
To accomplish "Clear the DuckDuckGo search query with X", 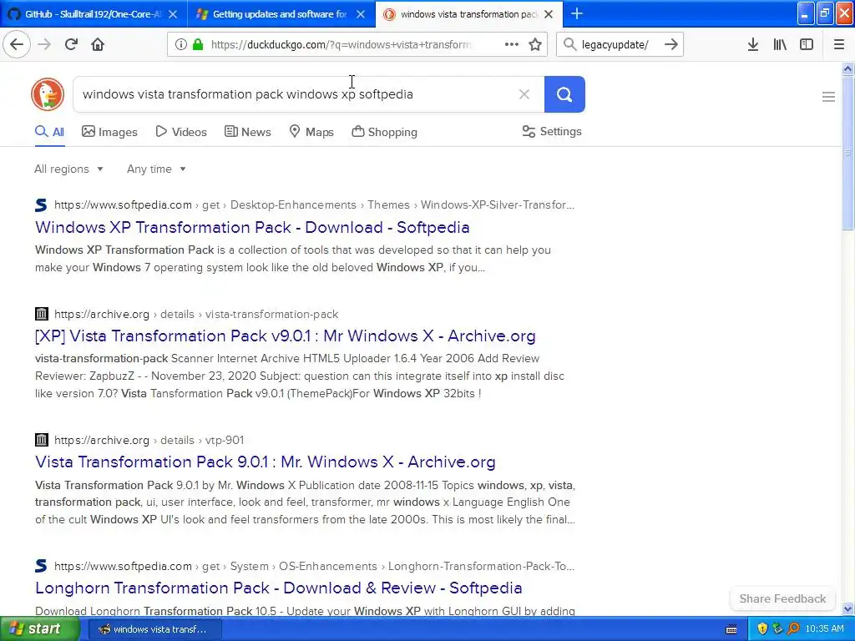I will (x=524, y=94).
